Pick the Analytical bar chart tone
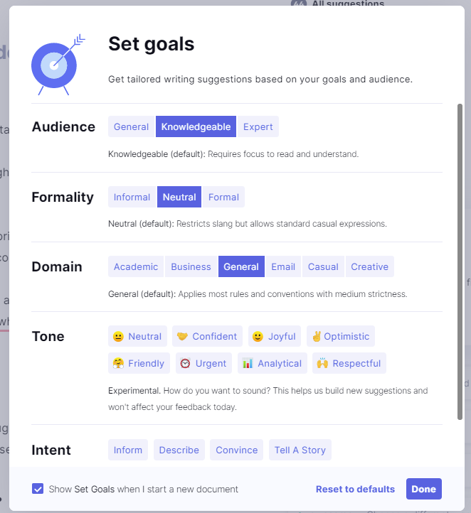This screenshot has width=471, height=513. [x=272, y=363]
